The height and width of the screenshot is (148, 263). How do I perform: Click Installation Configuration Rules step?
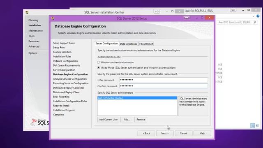tap(70, 101)
